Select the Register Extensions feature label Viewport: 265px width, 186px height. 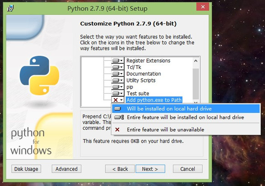(x=148, y=60)
